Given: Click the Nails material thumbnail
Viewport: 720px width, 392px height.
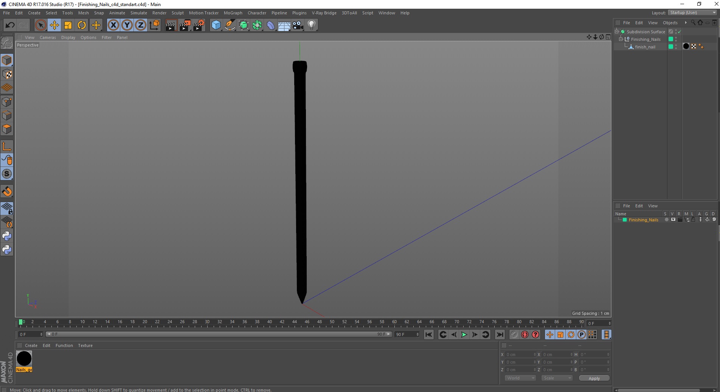Looking at the screenshot, I should 24,359.
